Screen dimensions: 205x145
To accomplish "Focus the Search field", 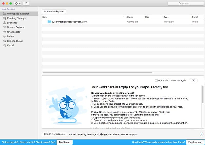I will 186,3.
